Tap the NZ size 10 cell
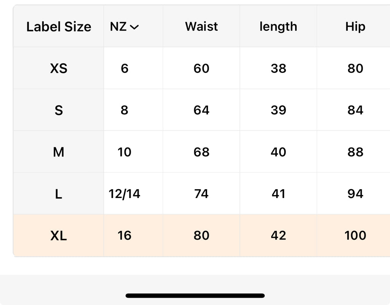This screenshot has height=305, width=390. click(125, 152)
